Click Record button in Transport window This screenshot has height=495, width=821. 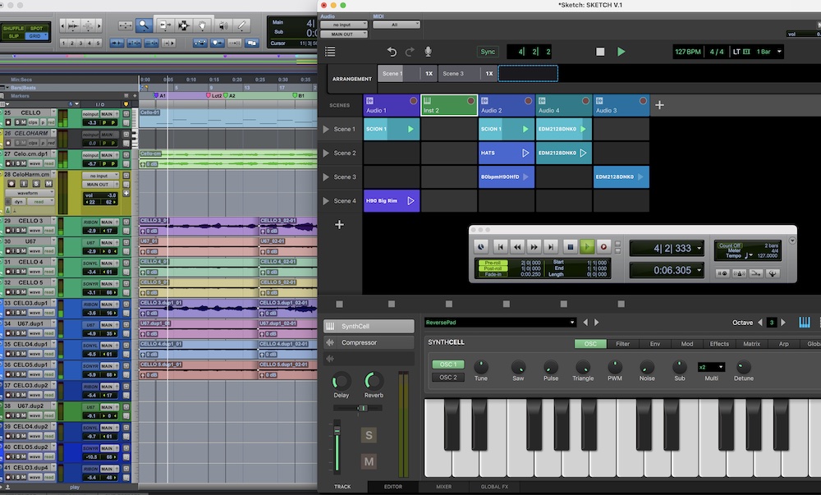603,247
